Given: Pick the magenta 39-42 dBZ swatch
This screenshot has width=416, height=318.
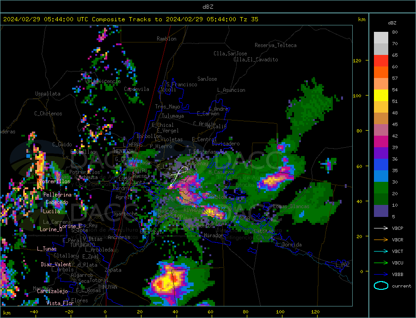Looking at the screenshot, I should tap(381, 142).
